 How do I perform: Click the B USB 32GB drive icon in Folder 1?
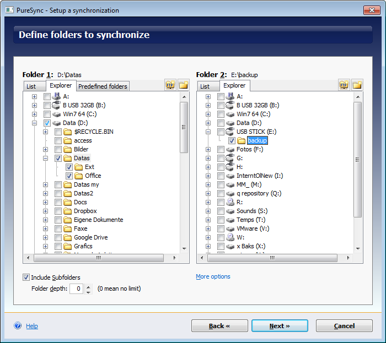(x=57, y=105)
